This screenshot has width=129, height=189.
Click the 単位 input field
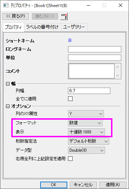tap(94, 58)
